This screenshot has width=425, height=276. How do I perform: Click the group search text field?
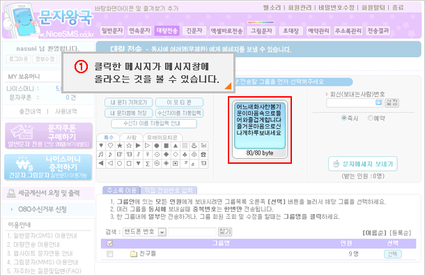click(192, 232)
